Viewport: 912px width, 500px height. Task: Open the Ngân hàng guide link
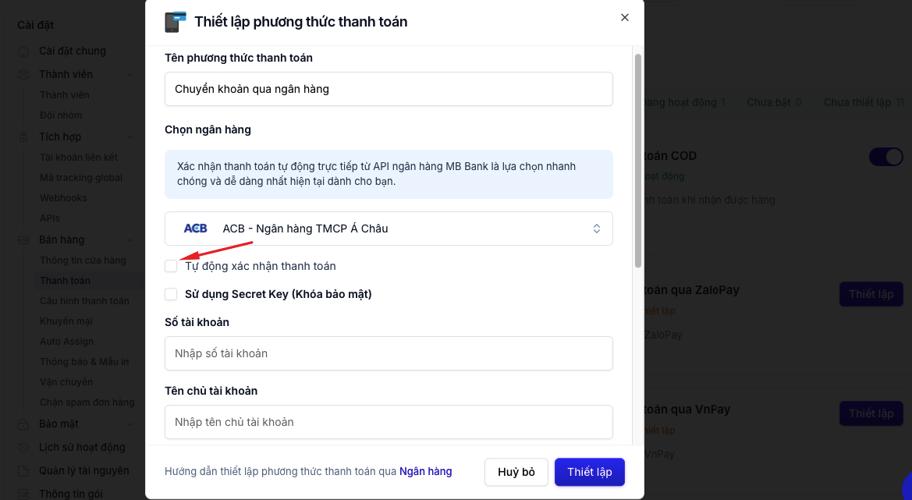pyautogui.click(x=425, y=471)
